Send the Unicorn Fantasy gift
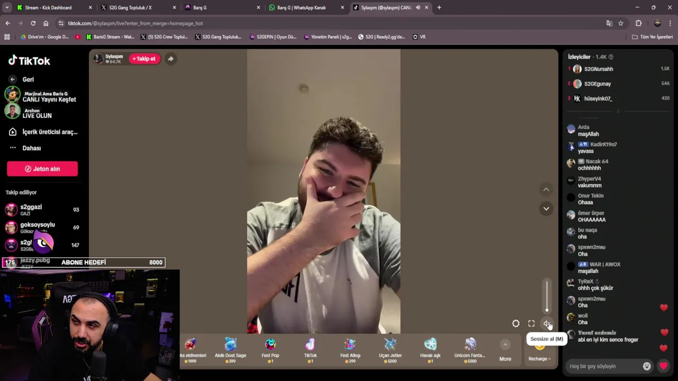This screenshot has width=678, height=381. click(470, 350)
